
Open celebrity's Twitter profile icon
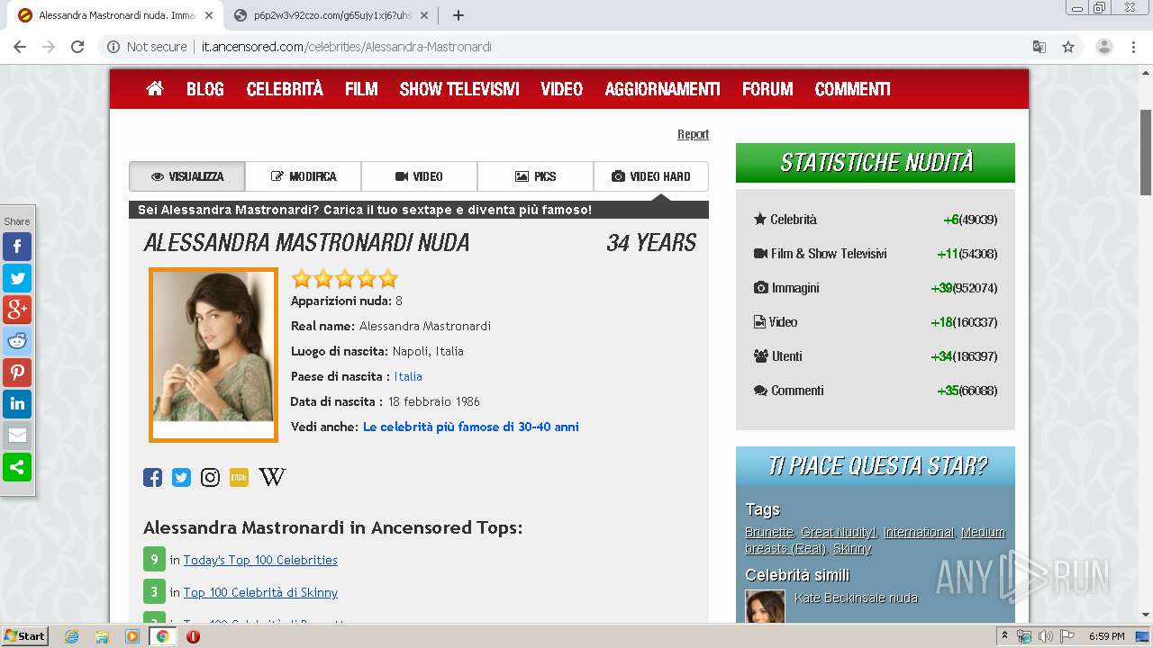pos(182,477)
